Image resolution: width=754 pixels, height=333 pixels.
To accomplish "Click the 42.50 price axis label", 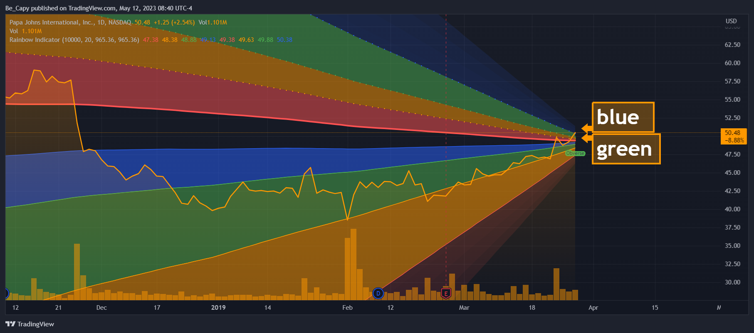I will (732, 191).
